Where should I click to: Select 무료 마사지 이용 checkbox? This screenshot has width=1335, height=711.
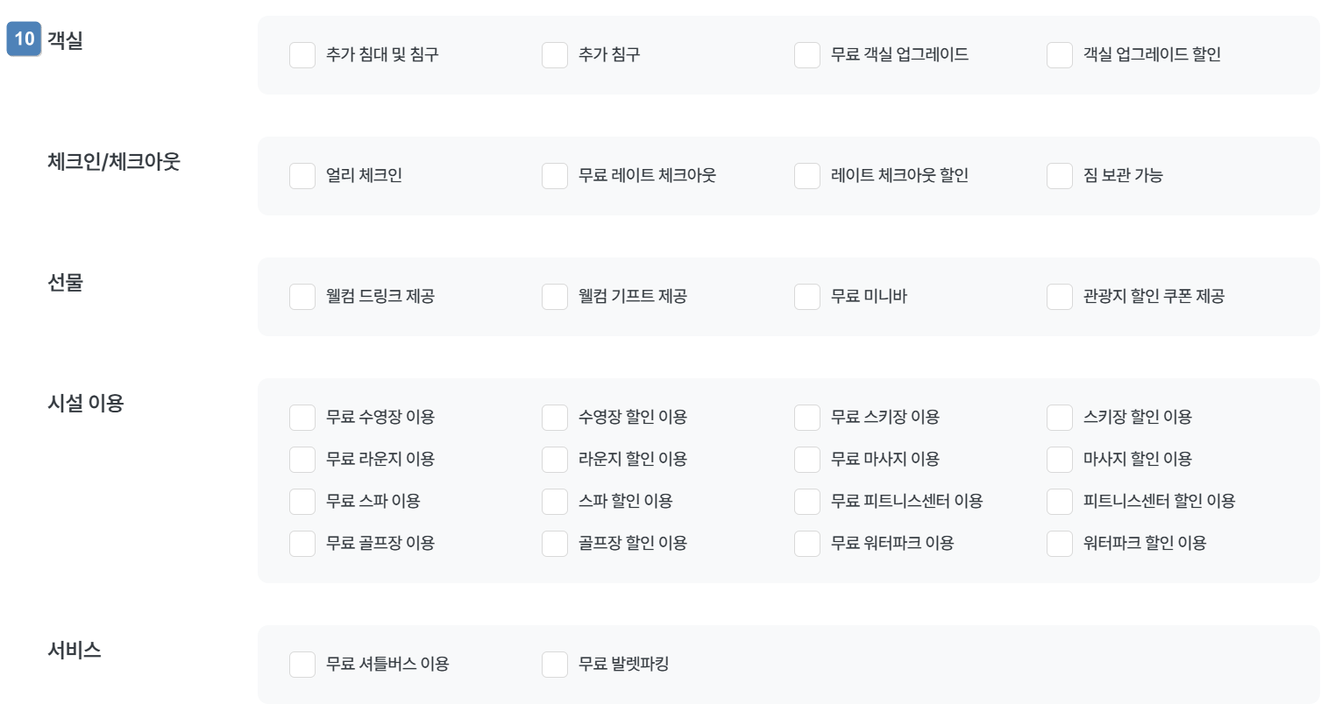(x=807, y=460)
